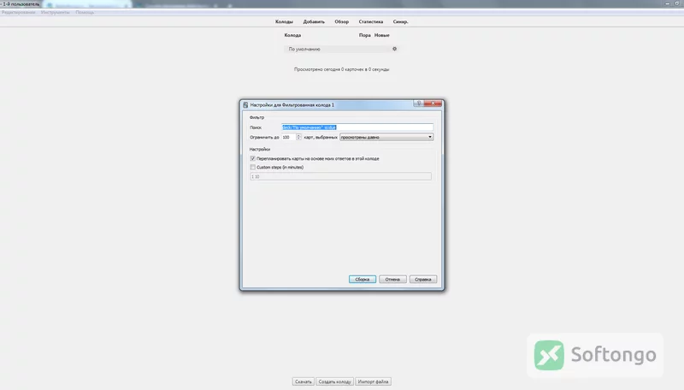Click the Импорт файла button
Viewport: 684px width, 390px height.
click(373, 381)
